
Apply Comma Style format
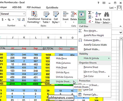click(x=13, y=20)
